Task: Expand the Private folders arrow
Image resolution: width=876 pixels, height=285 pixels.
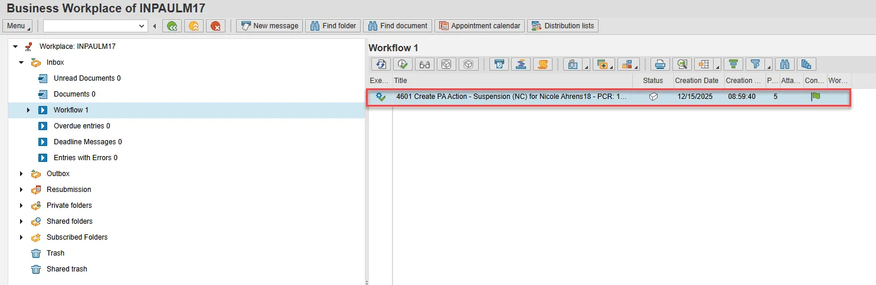Action: [22, 206]
